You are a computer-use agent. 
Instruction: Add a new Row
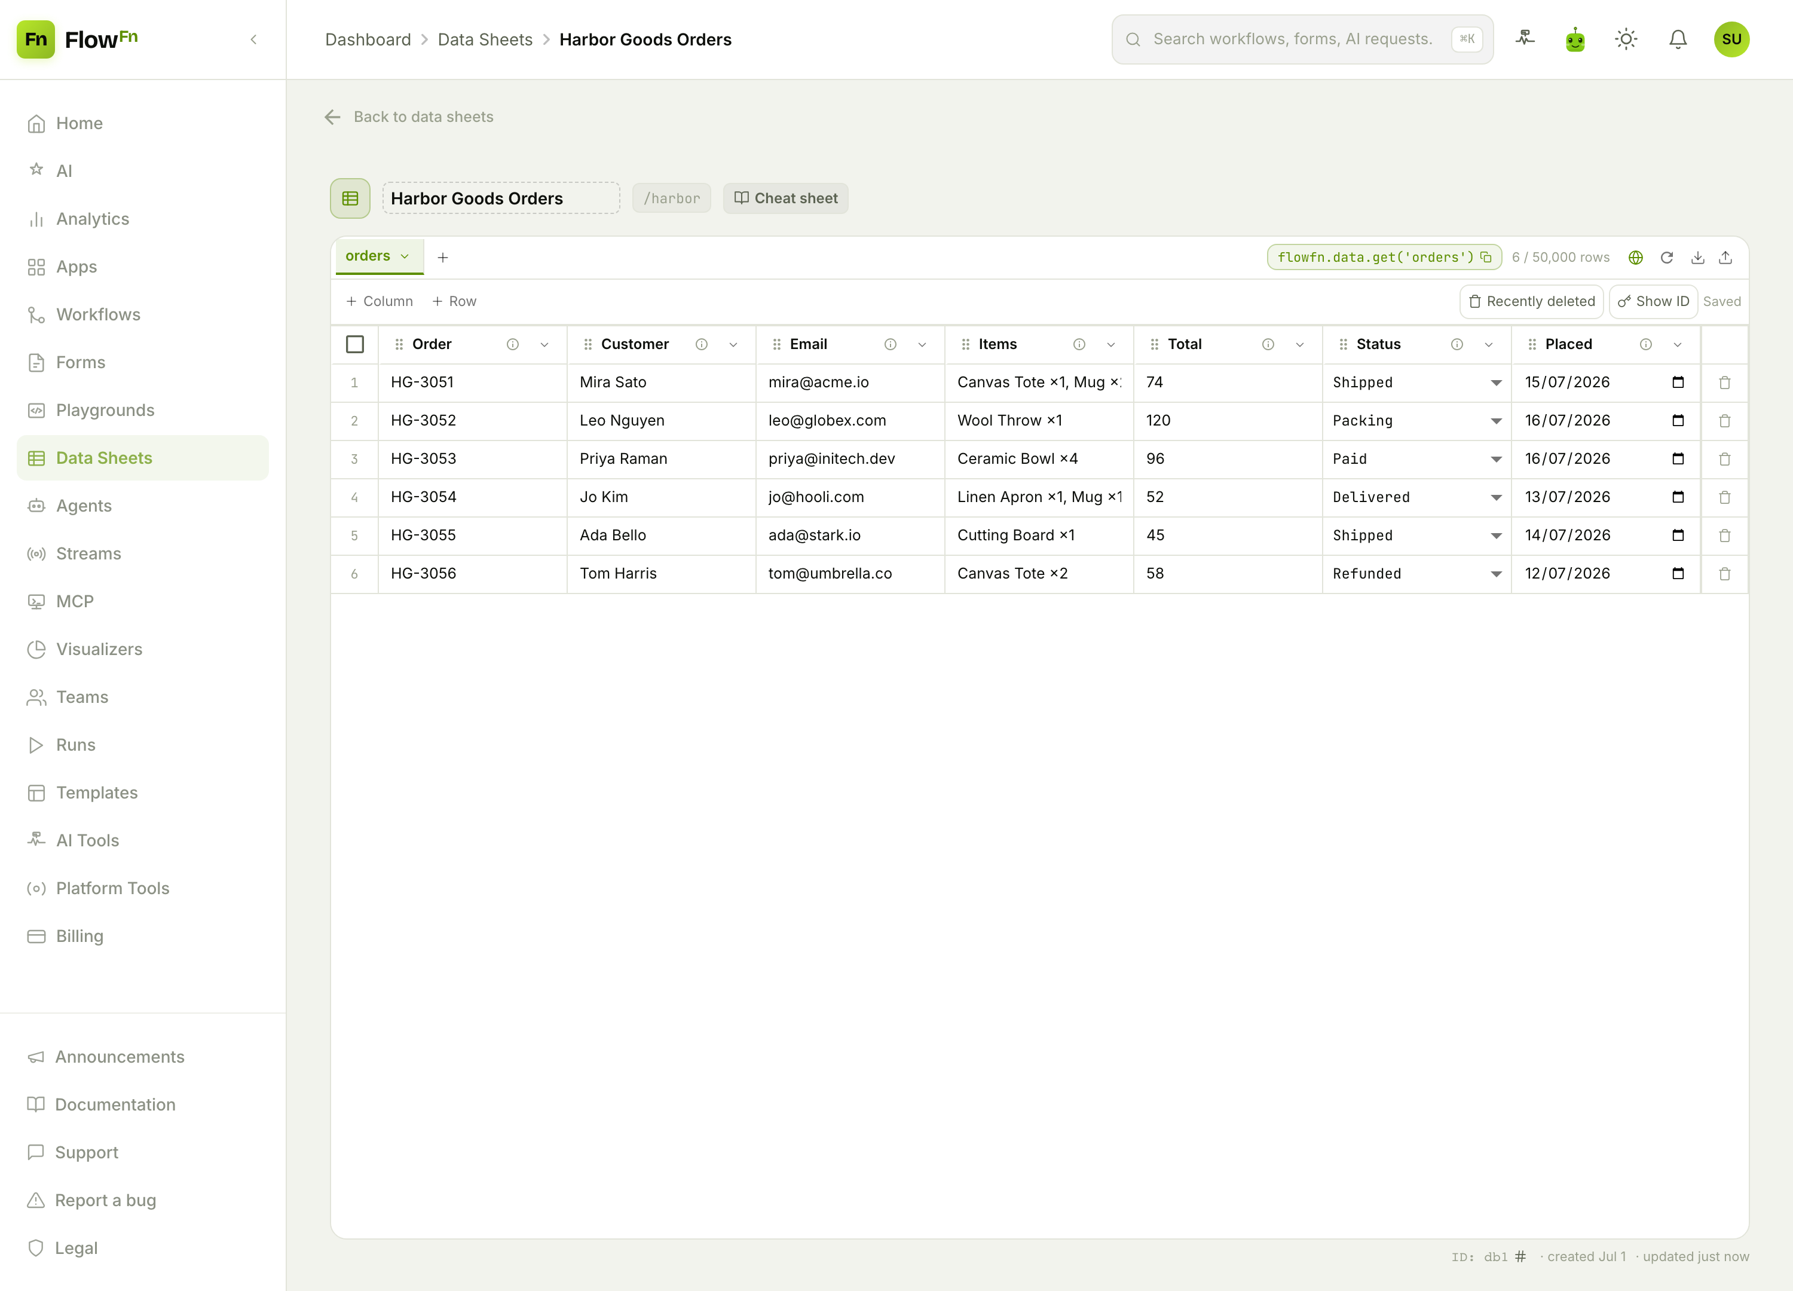[455, 301]
